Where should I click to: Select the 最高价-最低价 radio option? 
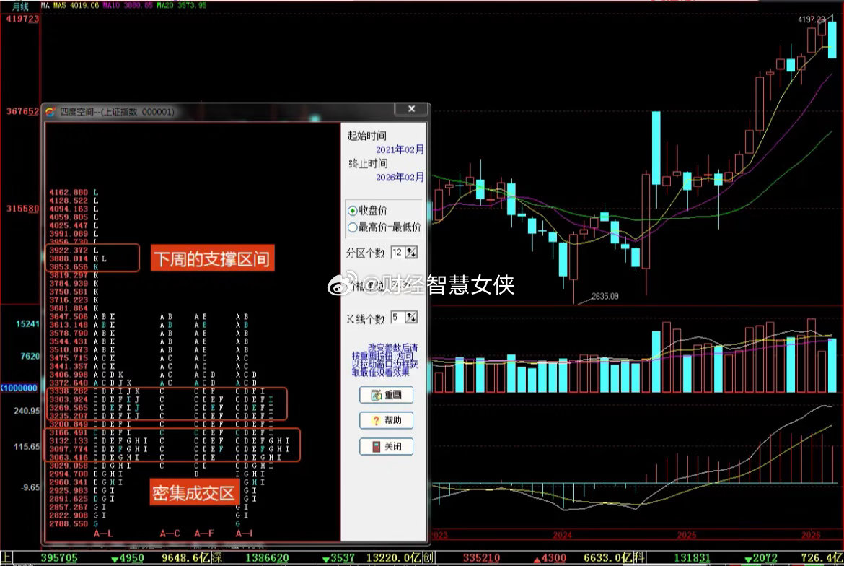[x=353, y=227]
